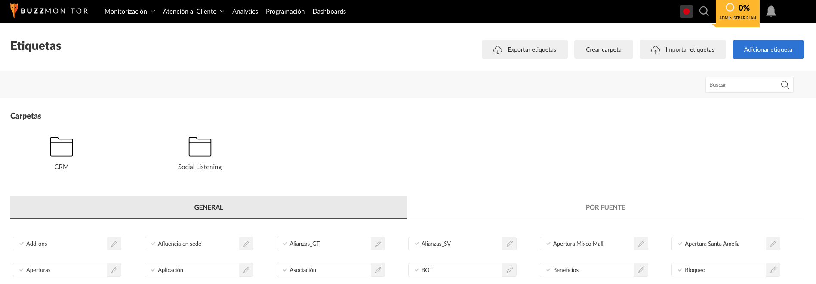This screenshot has width=816, height=284.
Task: Edit the Add-ons tag with pencil icon
Action: 114,244
